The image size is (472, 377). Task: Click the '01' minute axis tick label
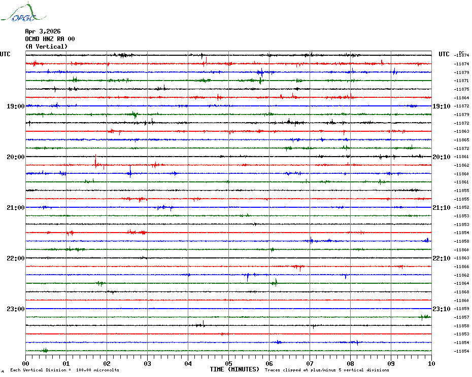point(66,363)
